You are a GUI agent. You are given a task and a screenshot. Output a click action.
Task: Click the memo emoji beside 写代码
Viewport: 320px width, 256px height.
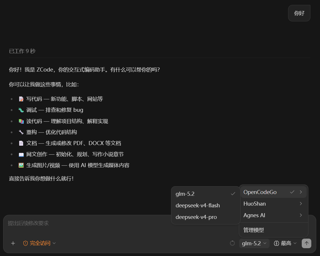click(x=21, y=99)
